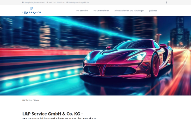Click the L&P Service breadcrumb link
191x119 pixels.
click(27, 100)
